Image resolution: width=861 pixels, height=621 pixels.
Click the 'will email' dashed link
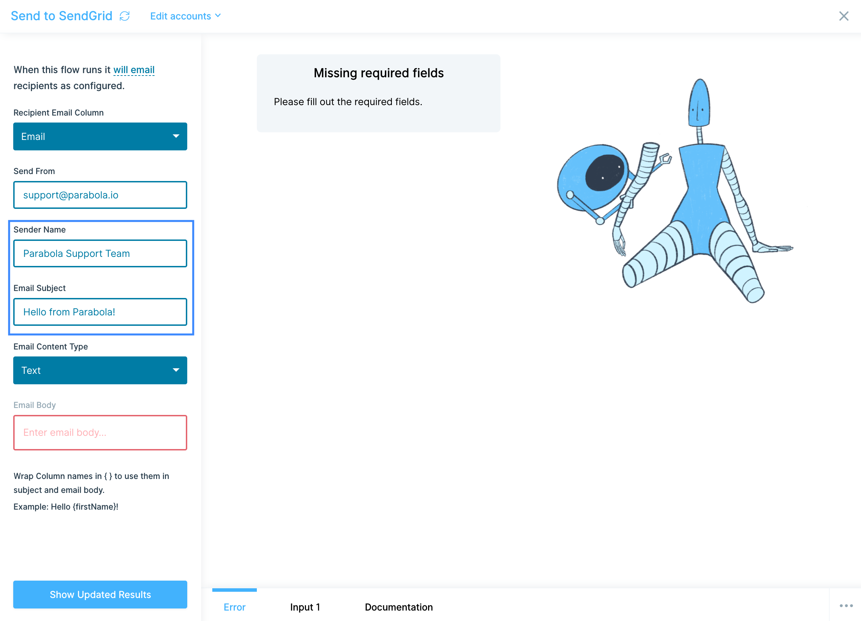(134, 70)
